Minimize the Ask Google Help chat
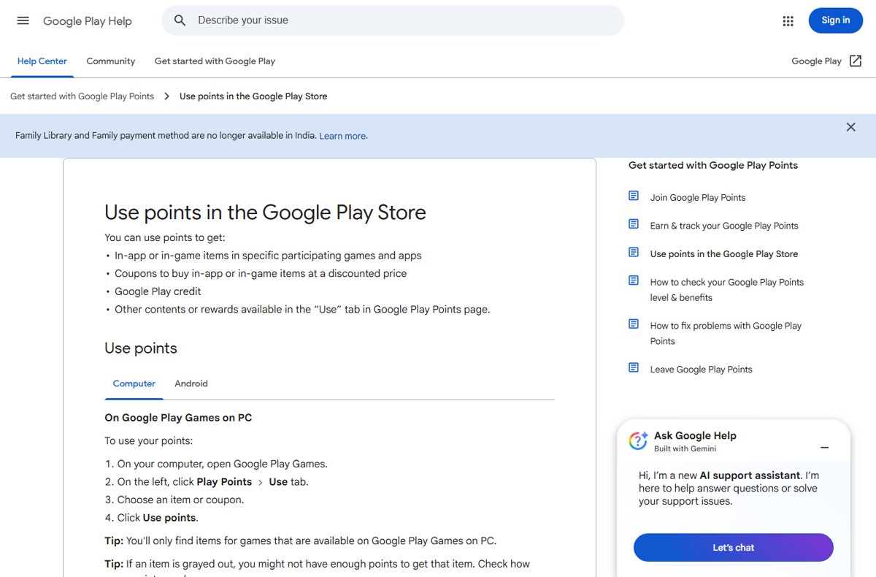The height and width of the screenshot is (577, 876). point(824,447)
